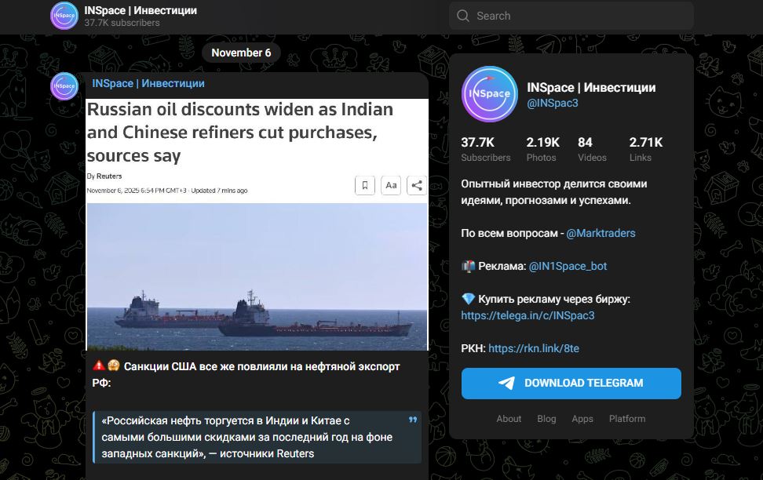Click the November 6 date badge
Viewport: 763px width, 480px height.
(x=241, y=53)
